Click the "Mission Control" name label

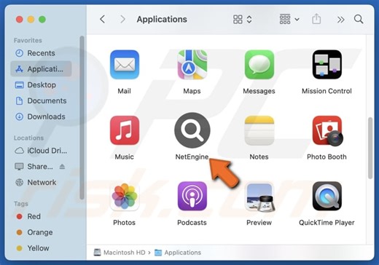pos(327,91)
